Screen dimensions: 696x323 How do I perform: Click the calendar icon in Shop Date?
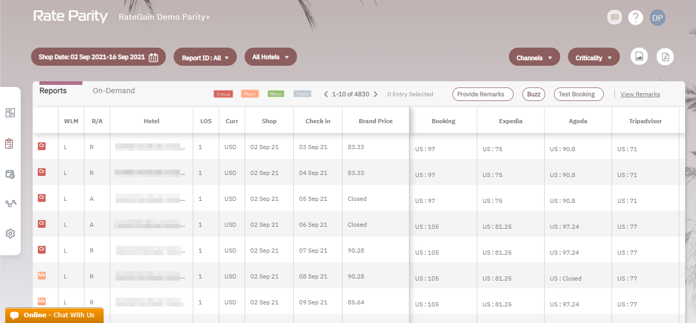(153, 57)
